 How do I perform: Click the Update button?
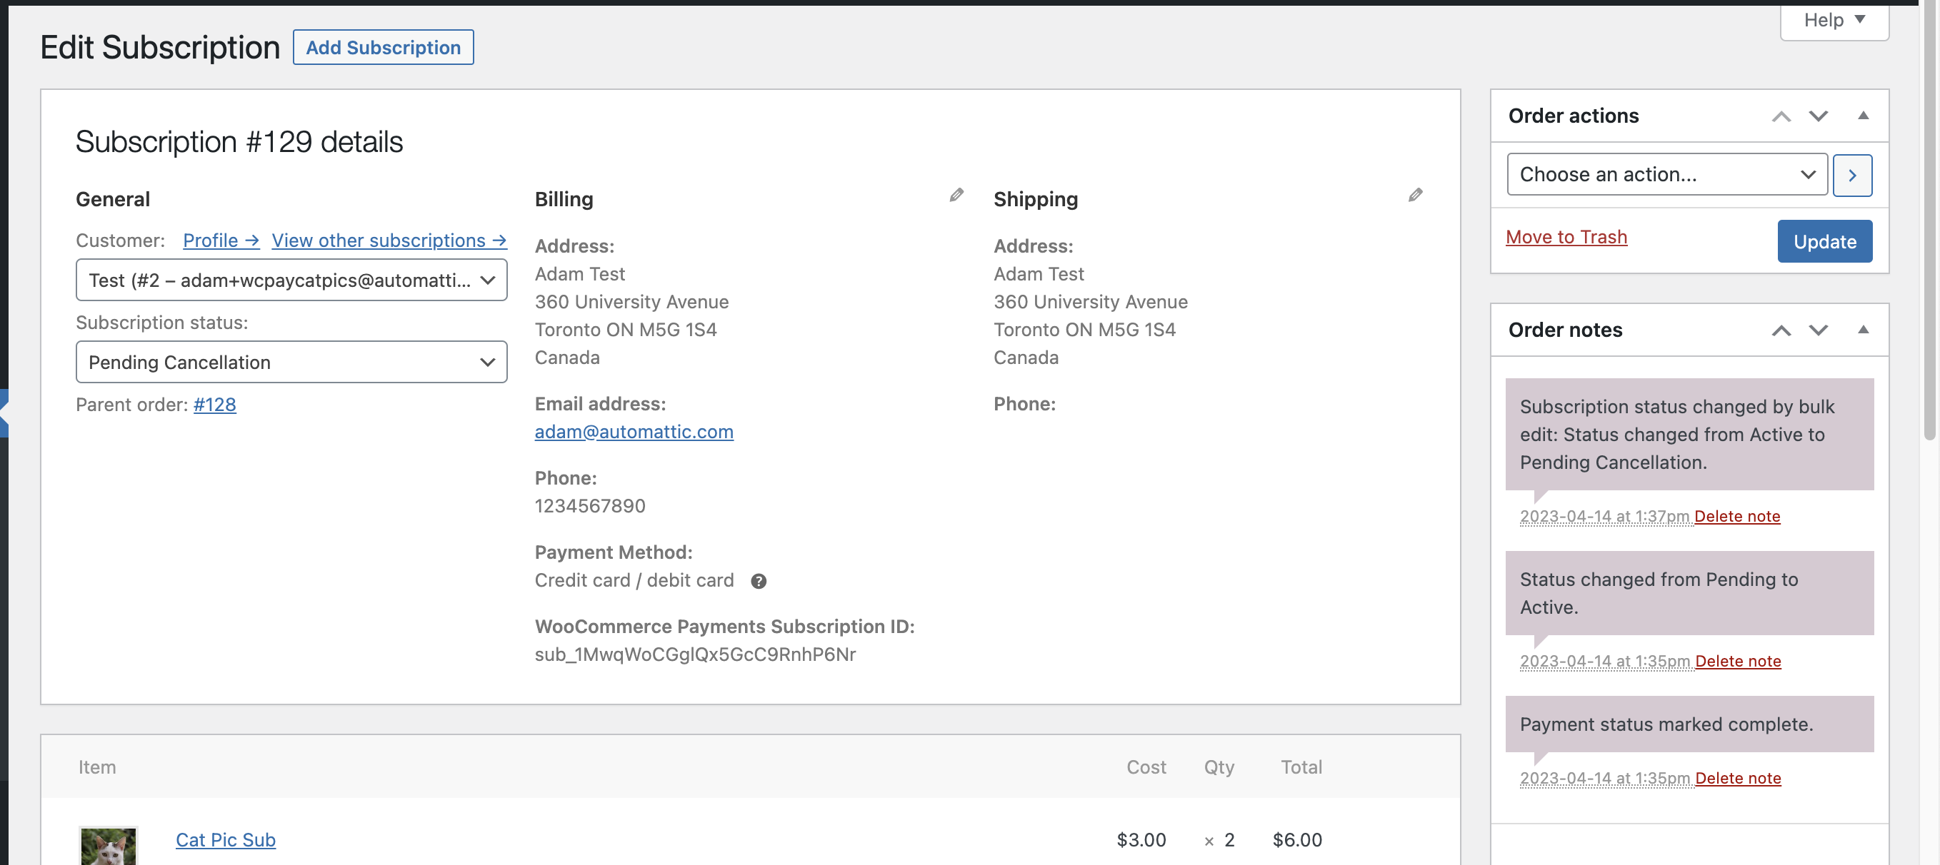tap(1824, 241)
